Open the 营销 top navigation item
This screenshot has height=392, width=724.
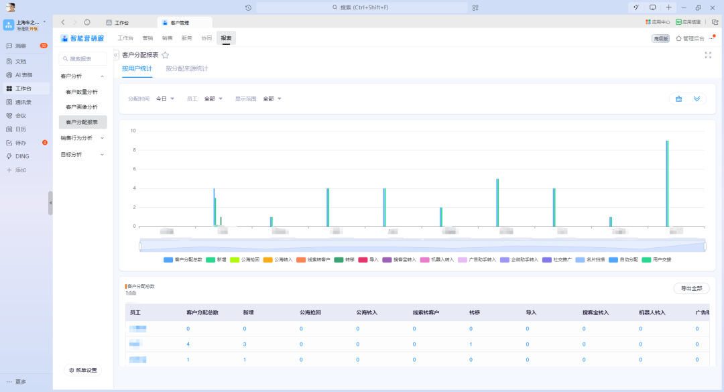click(x=147, y=38)
